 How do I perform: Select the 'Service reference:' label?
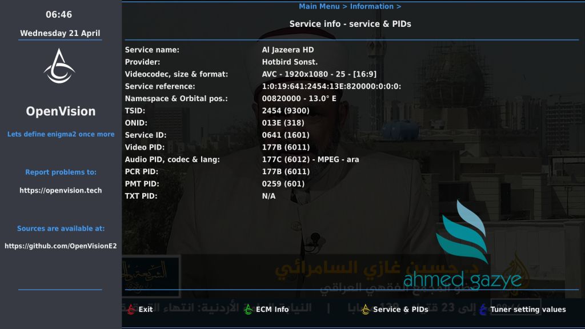tap(160, 86)
